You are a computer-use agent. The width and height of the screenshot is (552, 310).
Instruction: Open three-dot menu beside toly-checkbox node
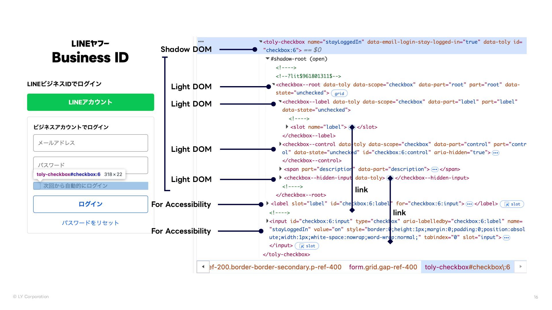click(201, 42)
